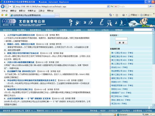The height and width of the screenshot is (116, 155).
Task: Click the yellow Favorites star icon
Action: tap(2, 15)
